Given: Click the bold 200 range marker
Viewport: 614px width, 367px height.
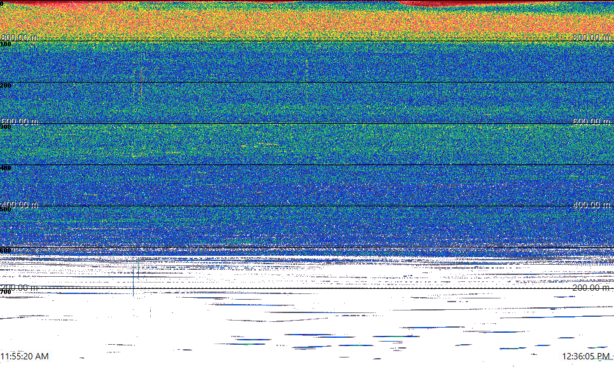Looking at the screenshot, I should pyautogui.click(x=6, y=86).
